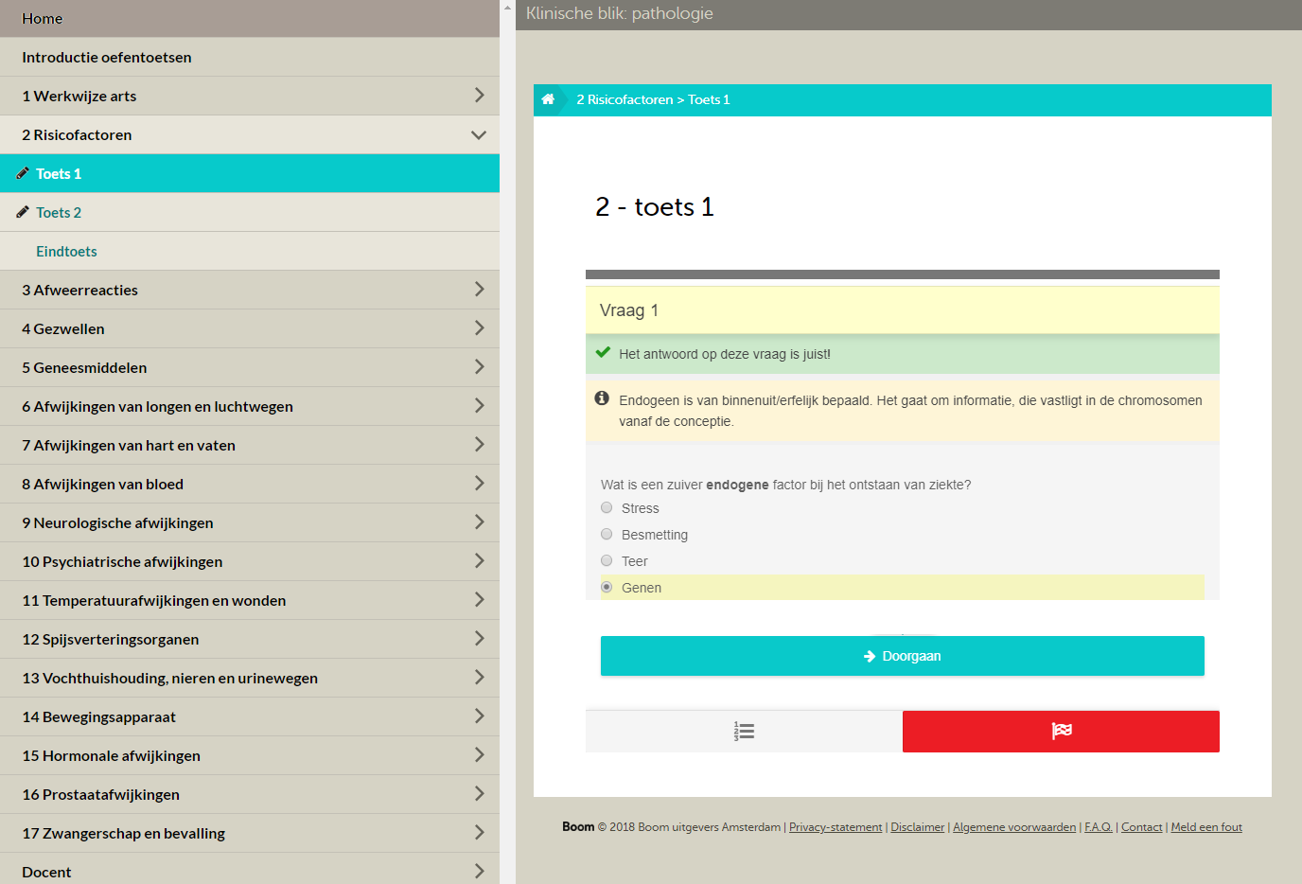Screen dimensions: 1302x884
Task: Expand 7 Afwijkingen van hart en vaten
Action: (479, 445)
